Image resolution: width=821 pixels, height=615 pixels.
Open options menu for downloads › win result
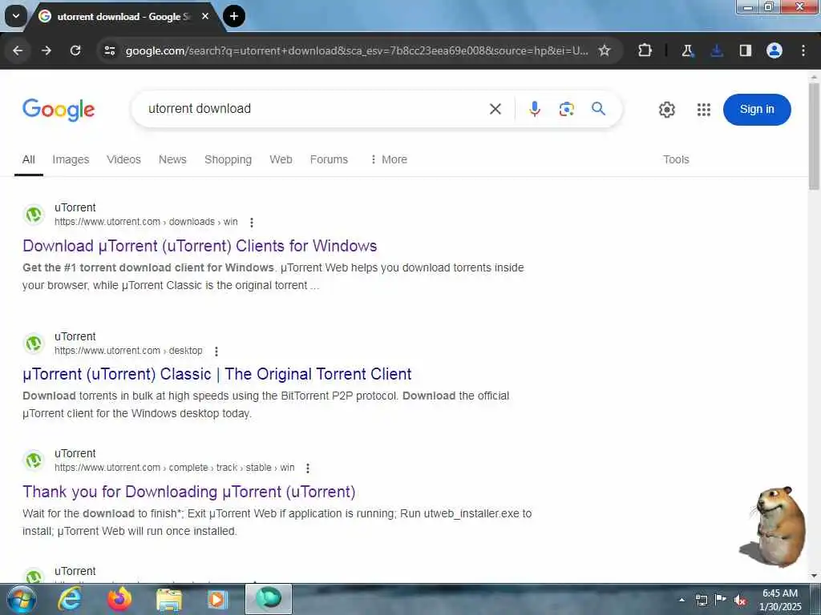click(x=252, y=223)
